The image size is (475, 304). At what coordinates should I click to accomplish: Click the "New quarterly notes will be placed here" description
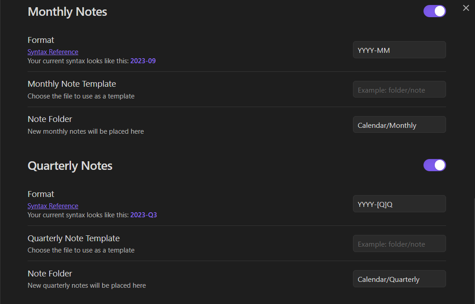[87, 285]
